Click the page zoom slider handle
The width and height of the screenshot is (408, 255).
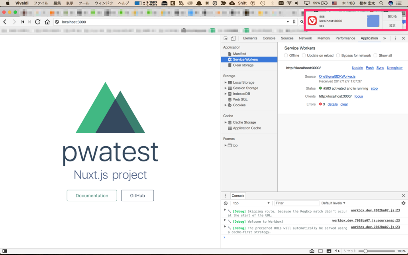(366, 251)
